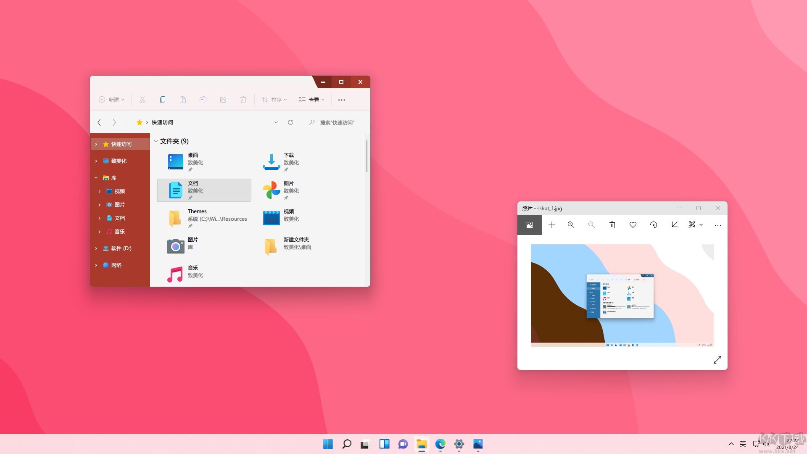Open the New item menu in Explorer
This screenshot has width=807, height=454.
pos(111,100)
